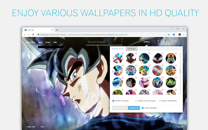The width and height of the screenshot is (208, 130).
Task: Favorite the fourth wallpaper in the third row
Action: click(162, 78)
